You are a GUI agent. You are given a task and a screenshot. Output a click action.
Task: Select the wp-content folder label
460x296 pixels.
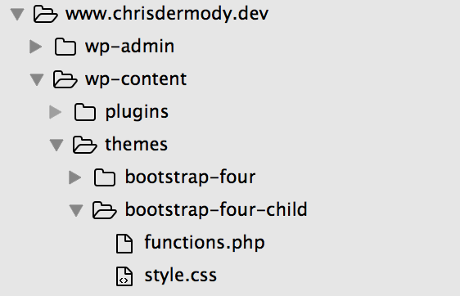136,79
